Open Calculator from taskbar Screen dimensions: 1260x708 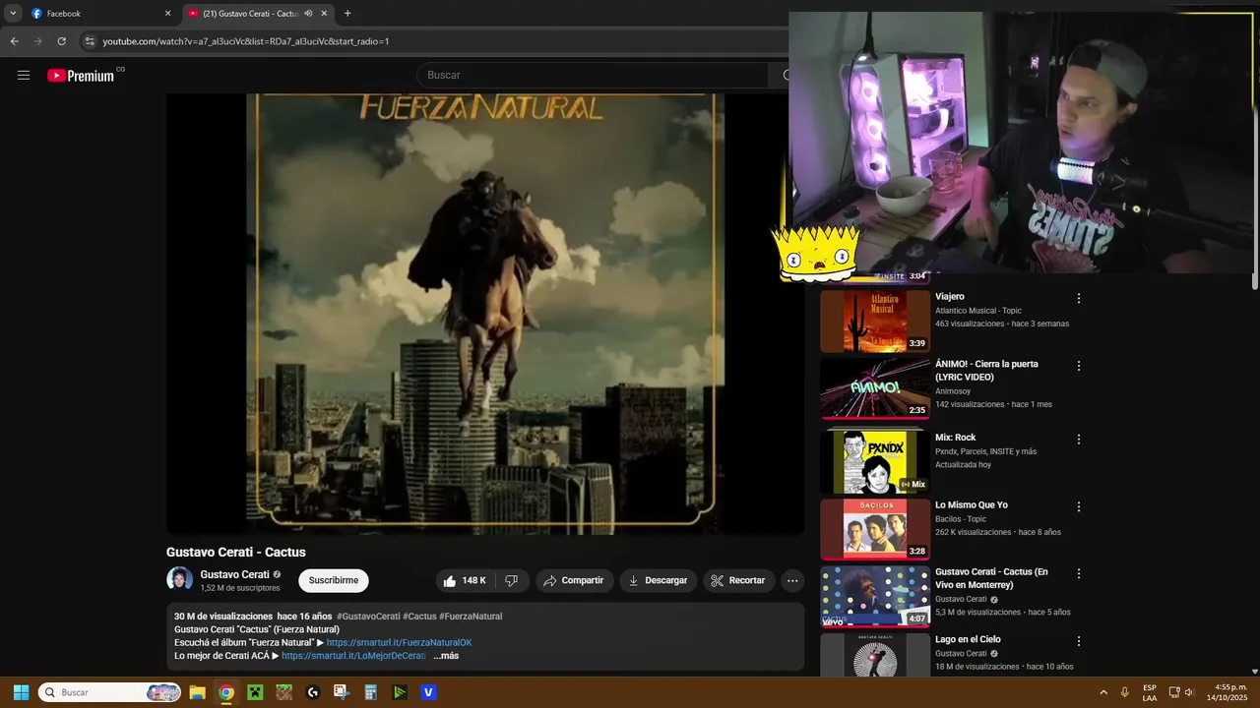pyautogui.click(x=371, y=692)
